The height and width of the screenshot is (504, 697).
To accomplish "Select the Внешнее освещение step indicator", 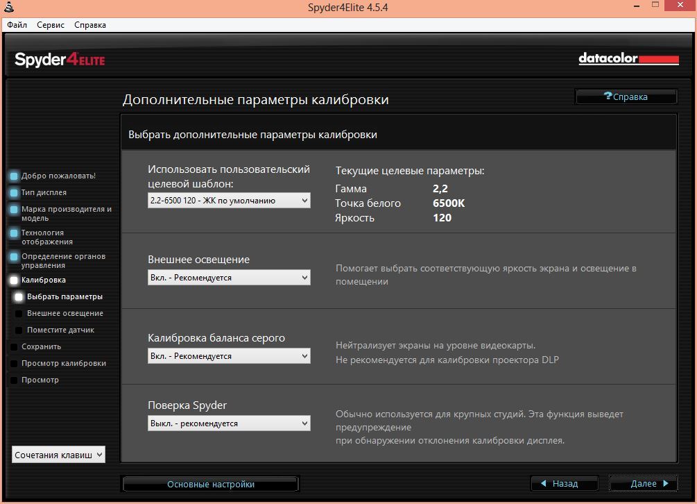I will (19, 314).
